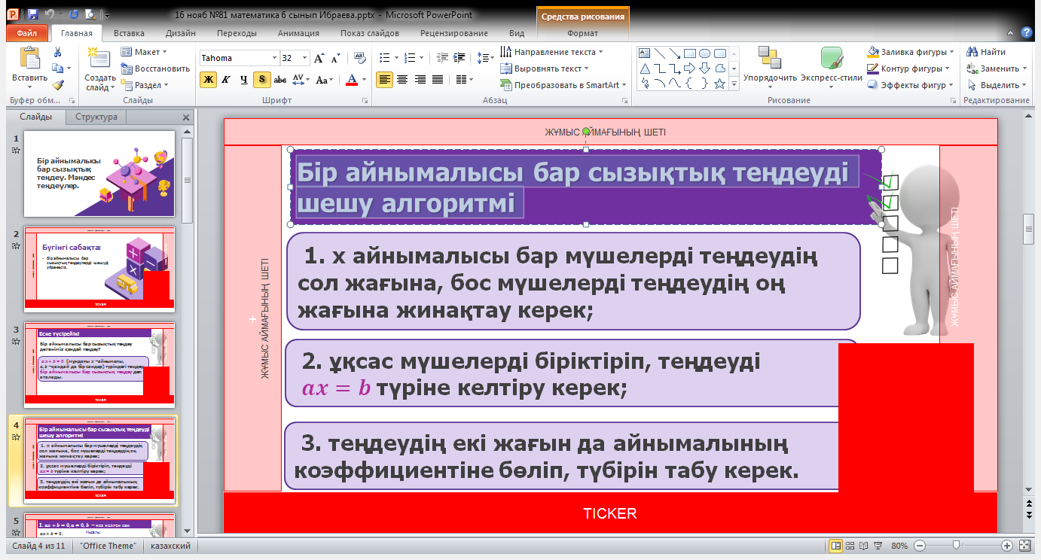Click the Восстановить button in Слайды group

click(155, 68)
